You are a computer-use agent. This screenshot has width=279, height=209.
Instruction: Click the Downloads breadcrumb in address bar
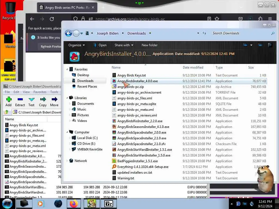pyautogui.click(x=137, y=33)
